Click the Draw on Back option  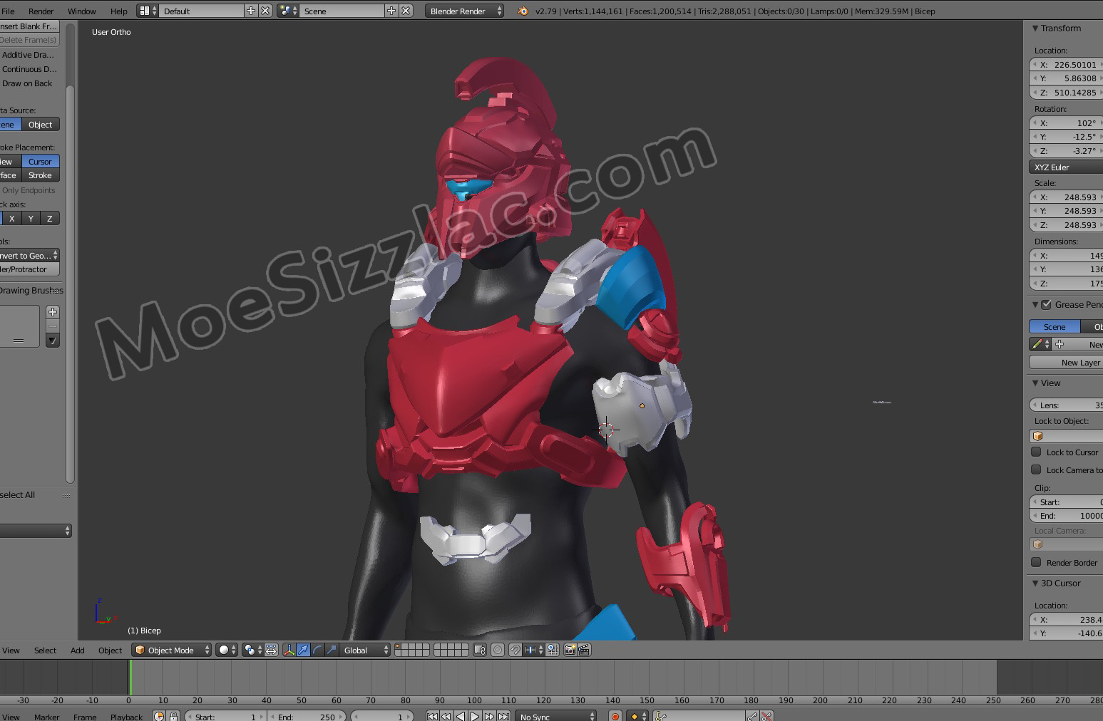(27, 83)
